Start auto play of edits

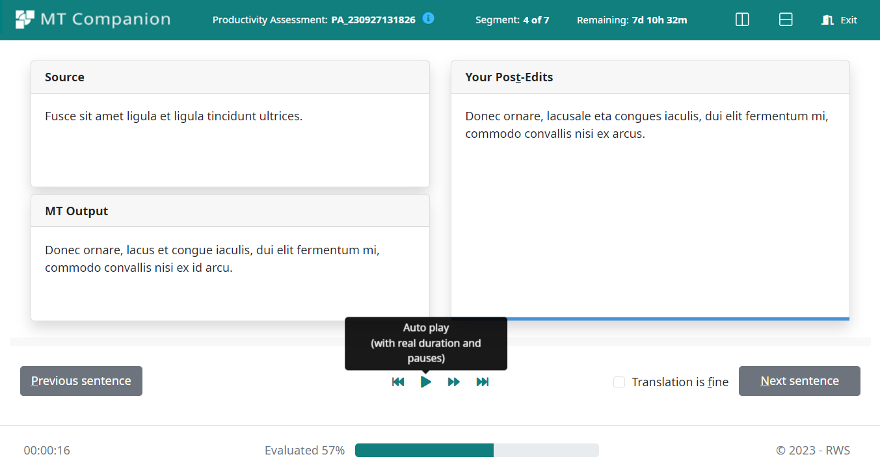426,382
